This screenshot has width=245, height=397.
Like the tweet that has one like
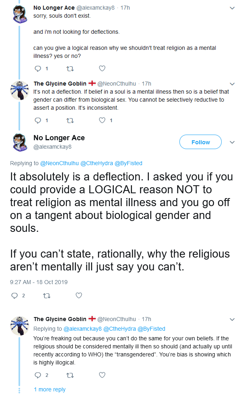[x=102, y=120]
